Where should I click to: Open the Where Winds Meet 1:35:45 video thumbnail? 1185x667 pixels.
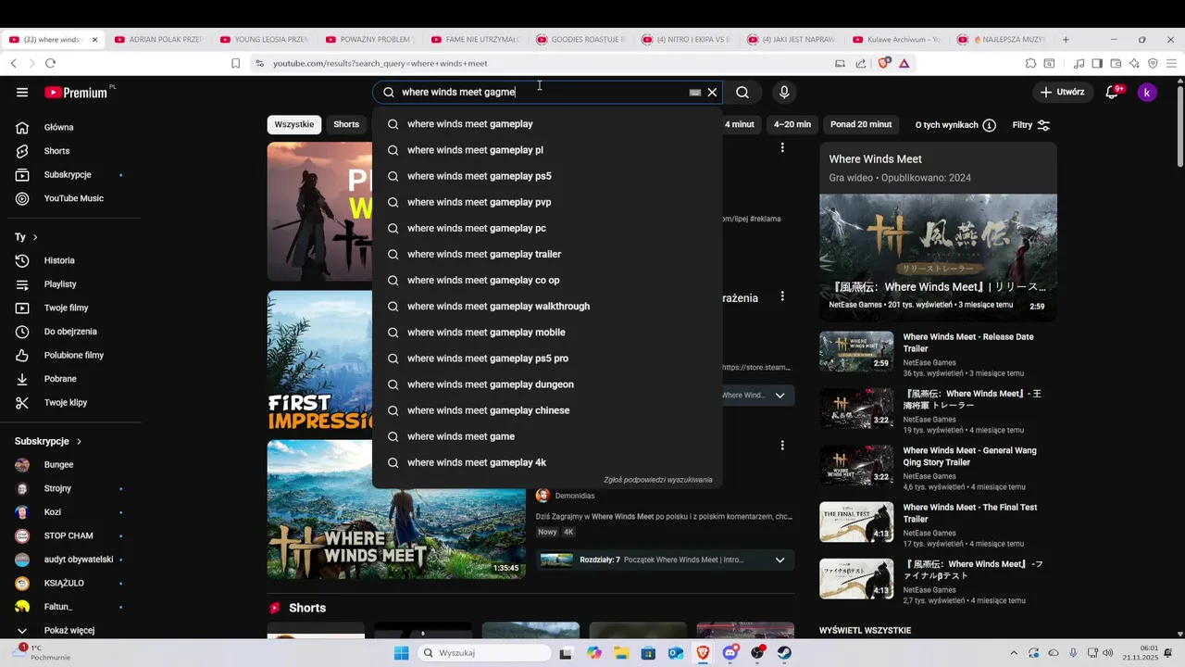(x=396, y=510)
